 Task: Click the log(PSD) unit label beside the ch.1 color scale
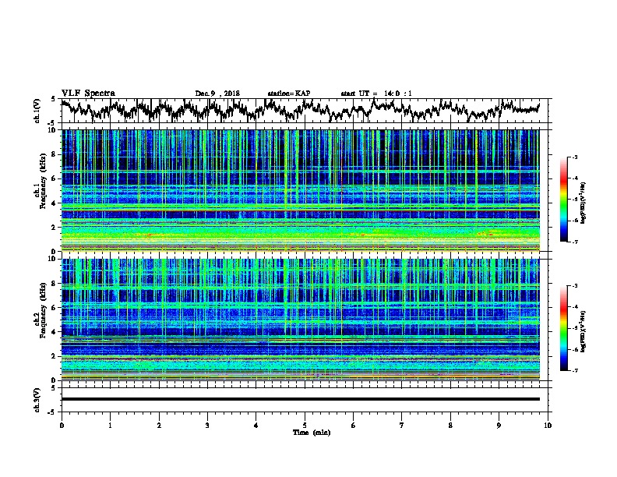[x=584, y=203]
